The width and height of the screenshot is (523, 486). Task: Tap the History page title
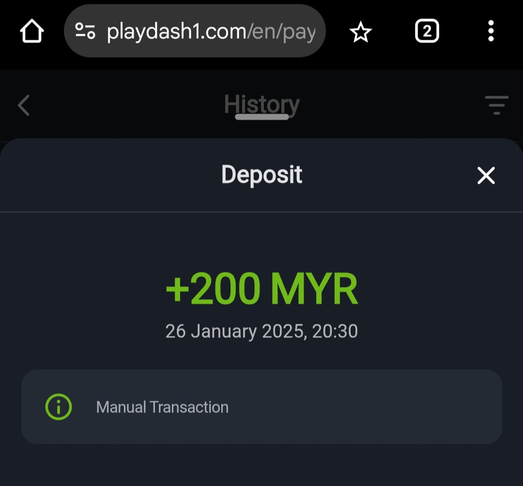262,105
